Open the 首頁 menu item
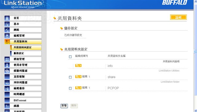 tap(26, 18)
